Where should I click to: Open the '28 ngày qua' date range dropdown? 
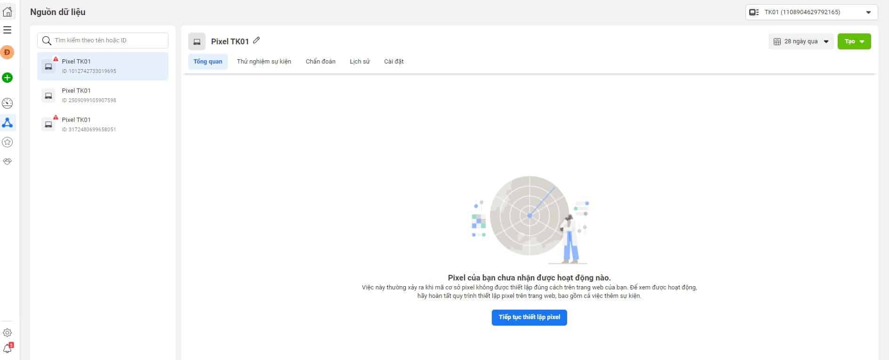(x=801, y=41)
